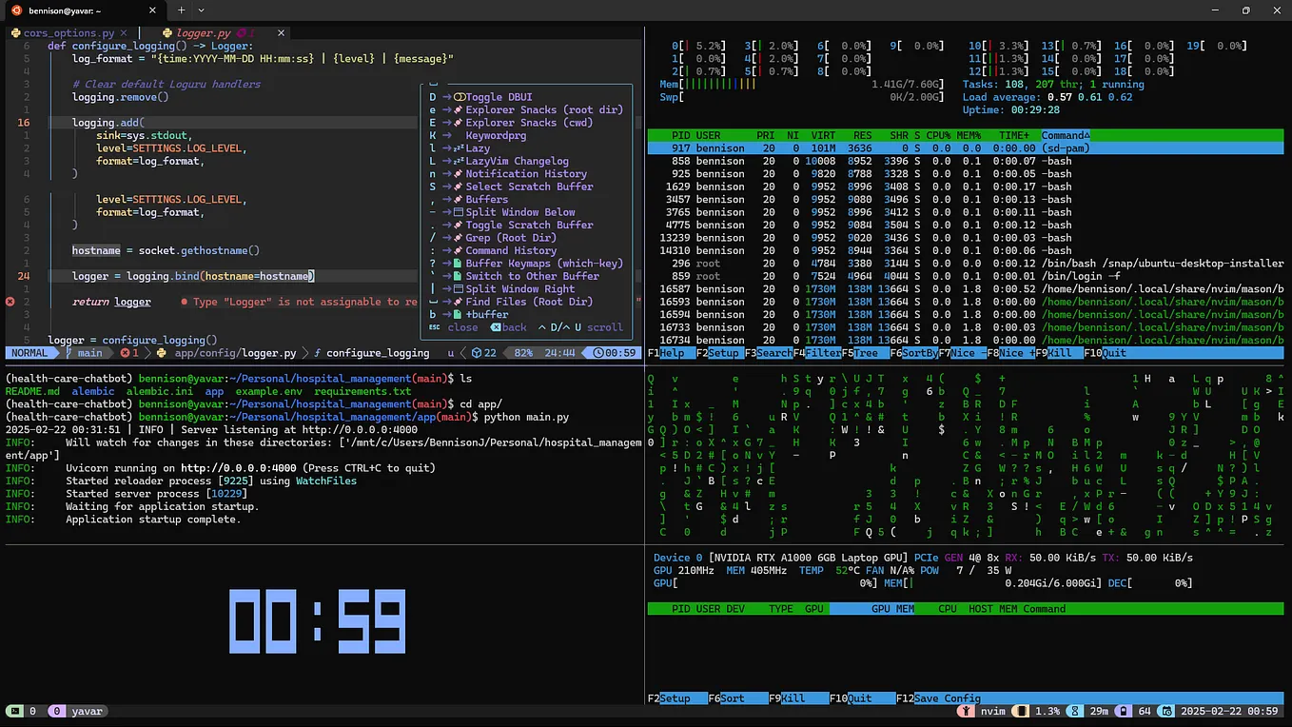The height and width of the screenshot is (727, 1292).
Task: Select Toggle DBUI in the which-key menu
Action: tap(499, 97)
